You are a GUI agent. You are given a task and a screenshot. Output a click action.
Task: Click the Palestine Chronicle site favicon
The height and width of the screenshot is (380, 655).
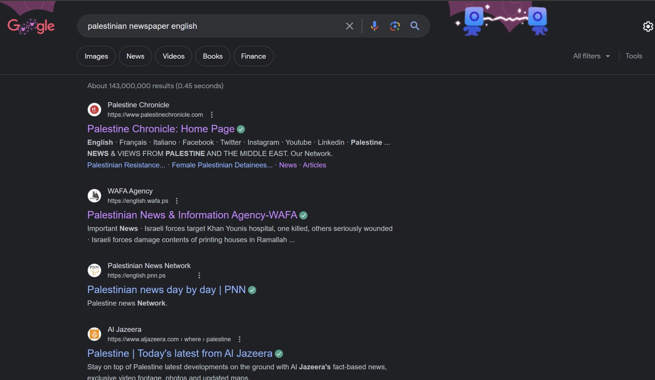(94, 110)
